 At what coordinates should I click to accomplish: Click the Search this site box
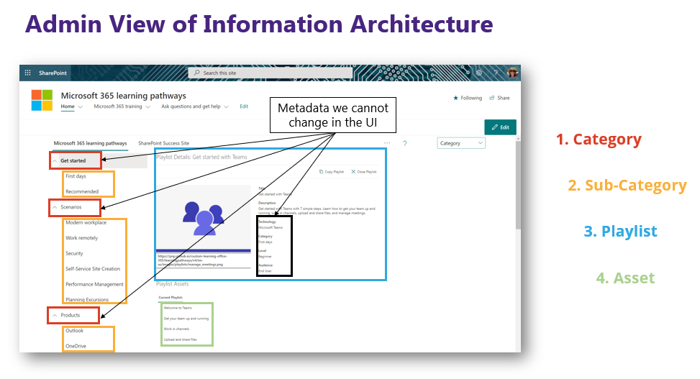click(269, 73)
